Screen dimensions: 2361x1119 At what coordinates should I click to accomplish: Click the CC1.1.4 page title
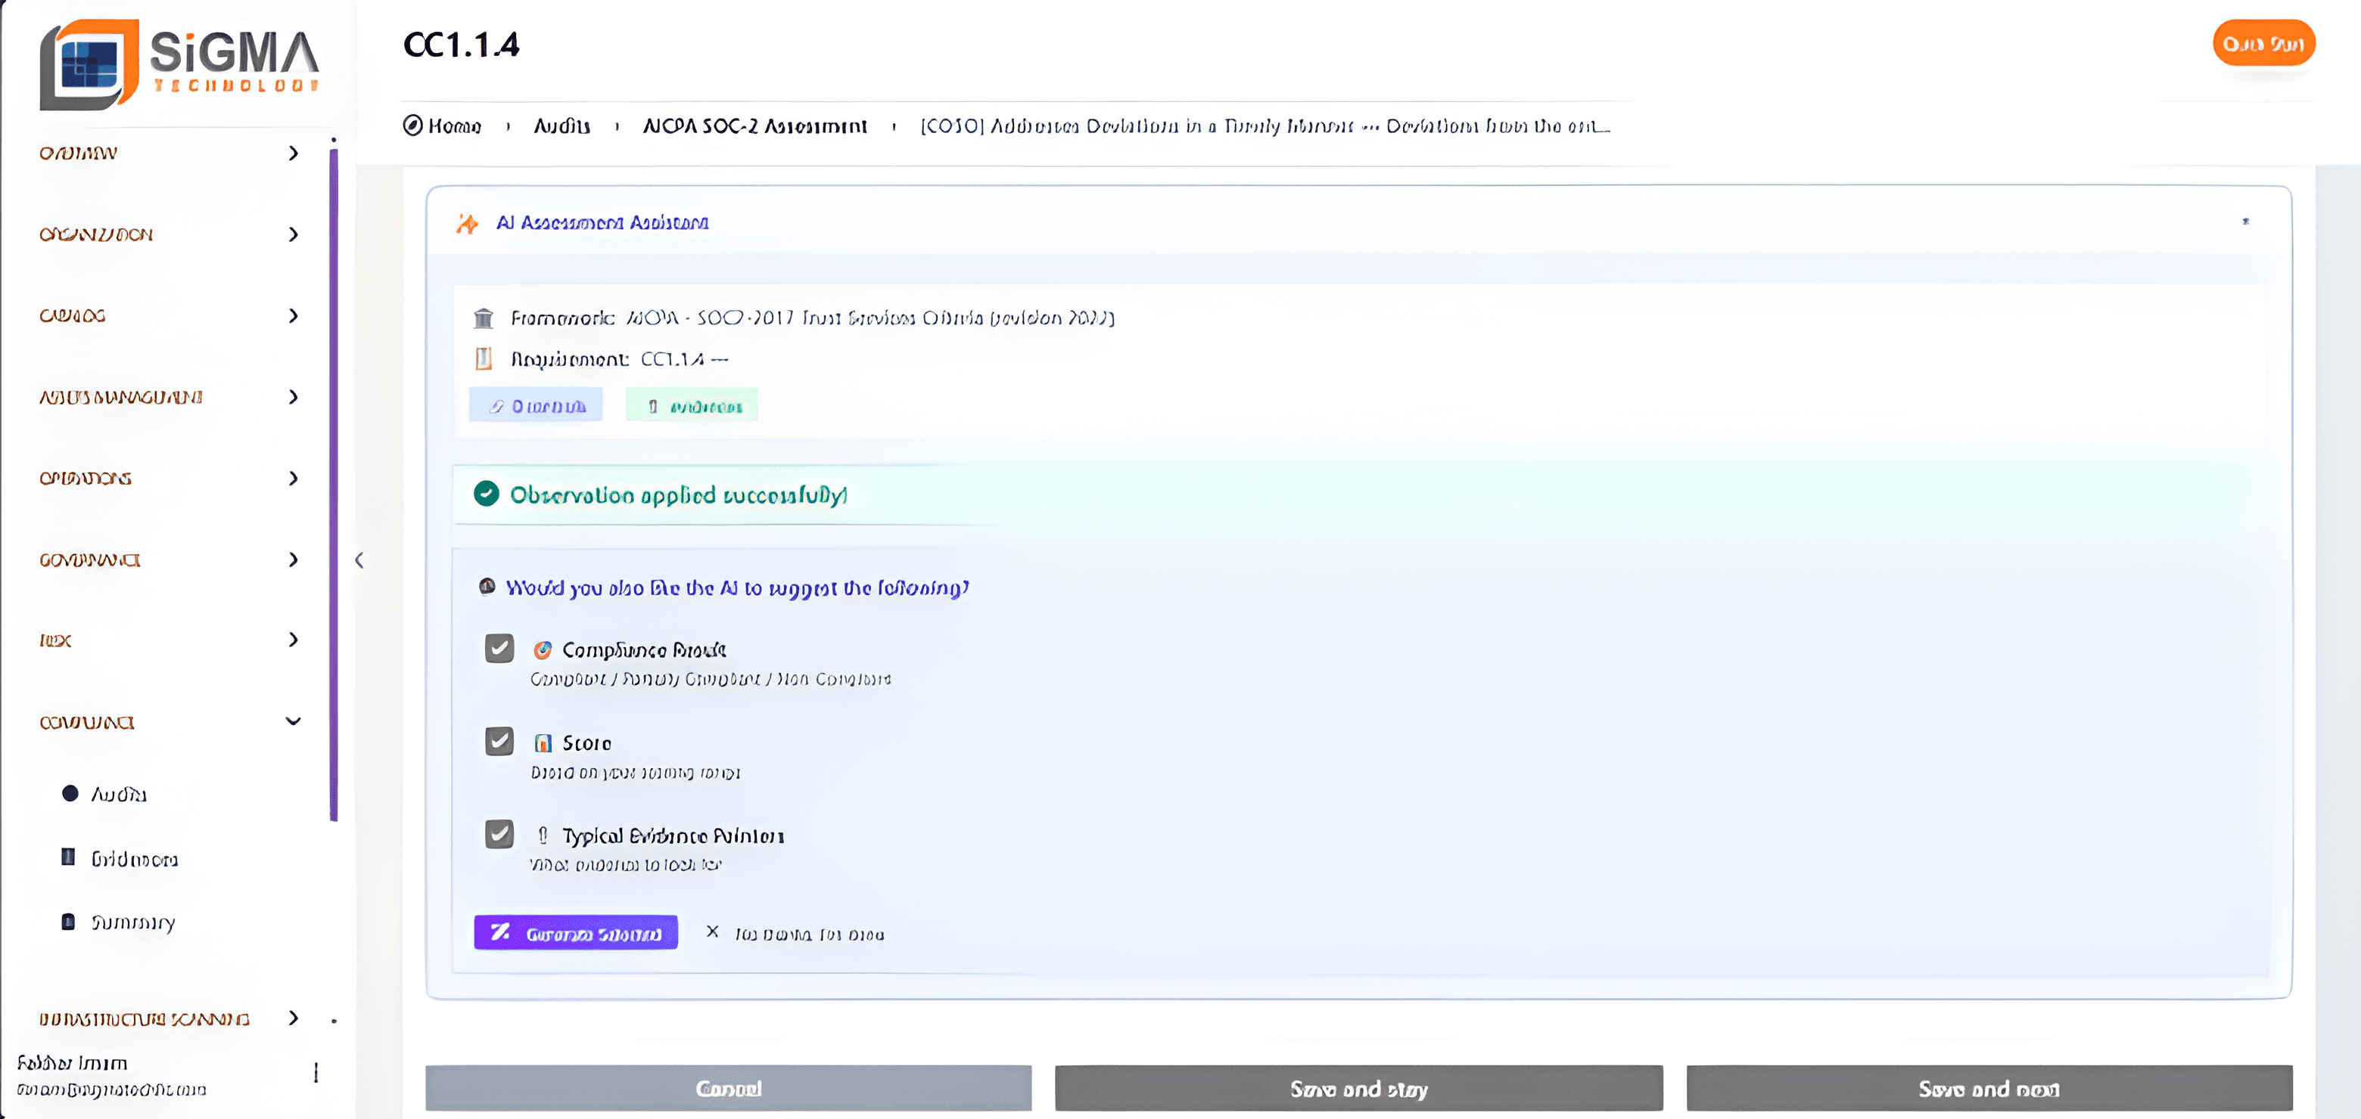(461, 45)
